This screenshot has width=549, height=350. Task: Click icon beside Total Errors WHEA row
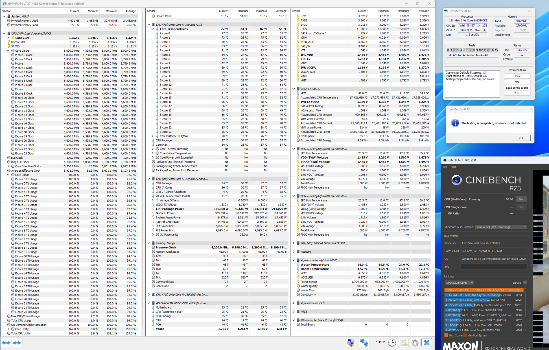298,325
